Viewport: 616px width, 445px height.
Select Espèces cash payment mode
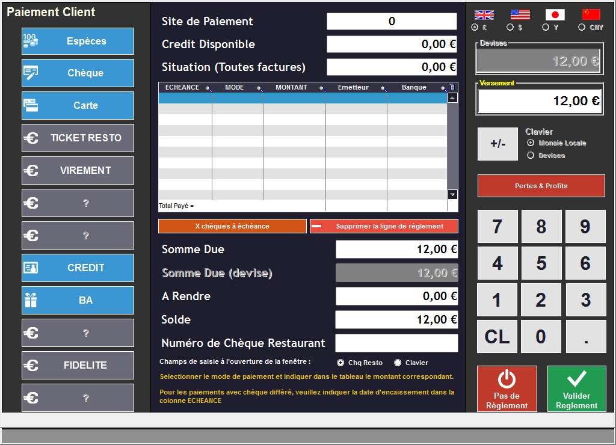[78, 41]
